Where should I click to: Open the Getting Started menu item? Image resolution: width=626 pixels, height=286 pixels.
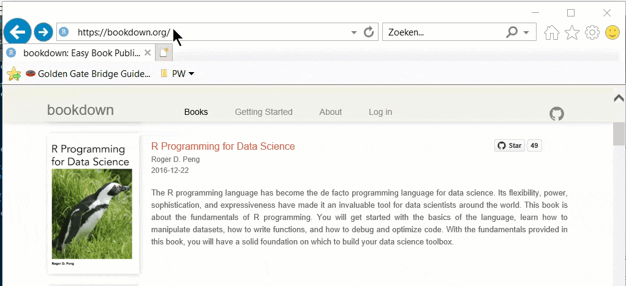pos(263,112)
